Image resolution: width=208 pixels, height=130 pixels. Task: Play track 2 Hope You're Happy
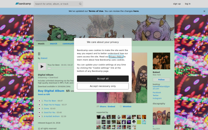click(x=39, y=105)
